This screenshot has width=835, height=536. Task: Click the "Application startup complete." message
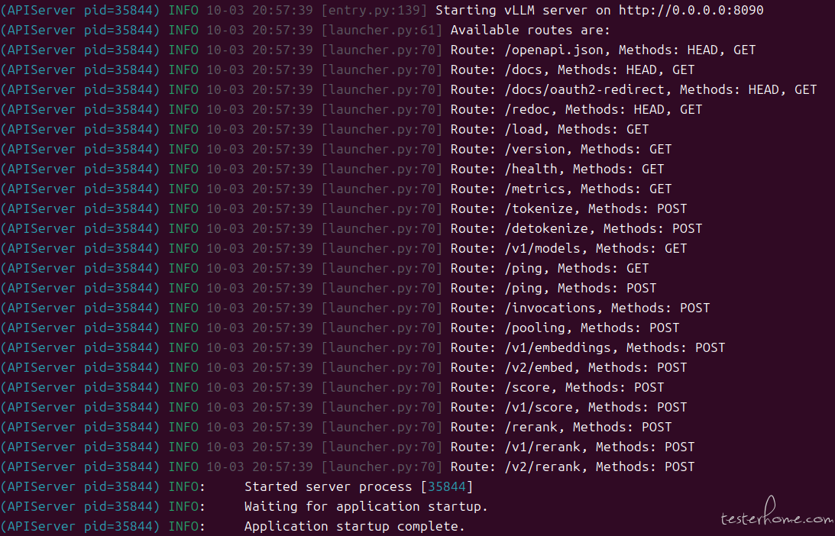coord(354,526)
